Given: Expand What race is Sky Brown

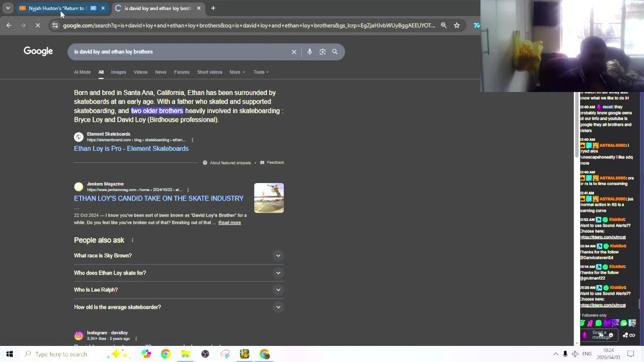Looking at the screenshot, I should tap(179, 255).
